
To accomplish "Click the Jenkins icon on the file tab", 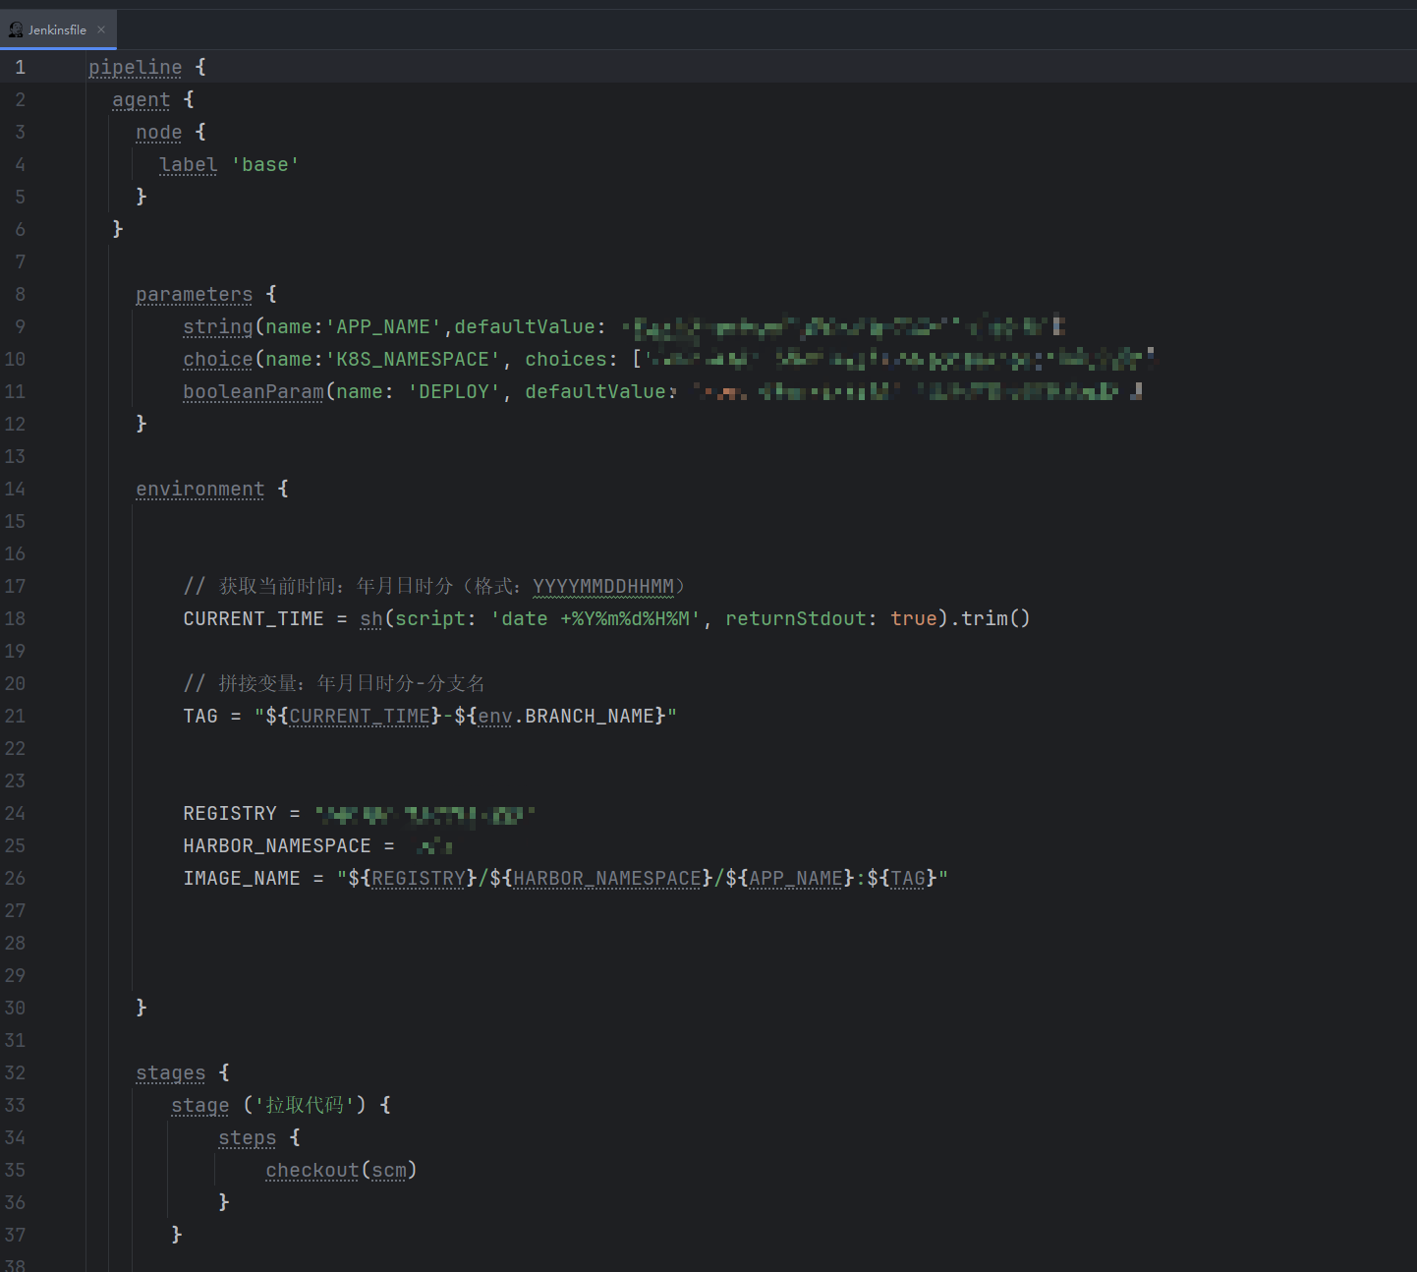I will [x=16, y=29].
